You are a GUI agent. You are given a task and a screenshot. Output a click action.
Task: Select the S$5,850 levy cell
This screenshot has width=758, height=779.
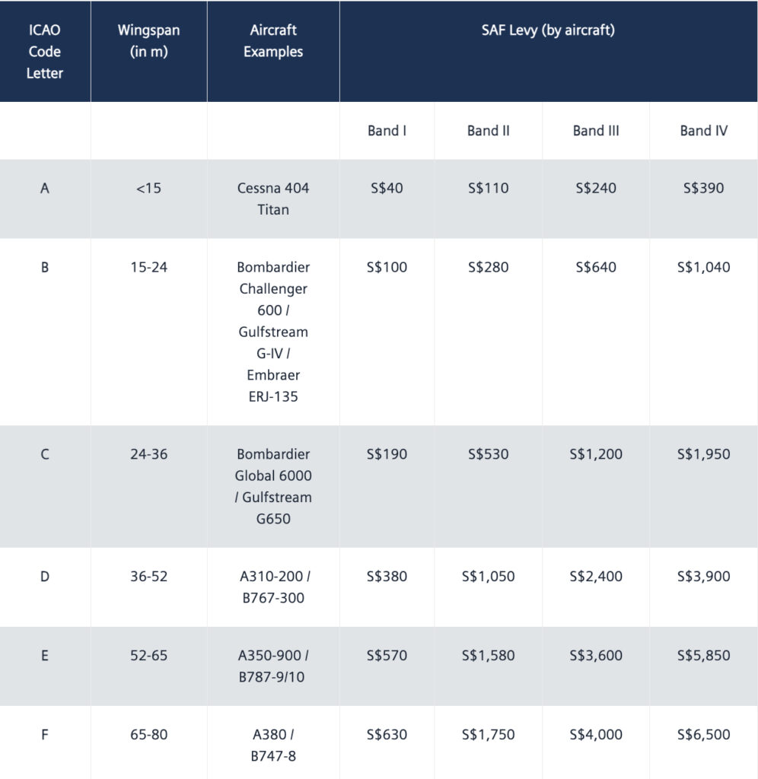coord(703,656)
